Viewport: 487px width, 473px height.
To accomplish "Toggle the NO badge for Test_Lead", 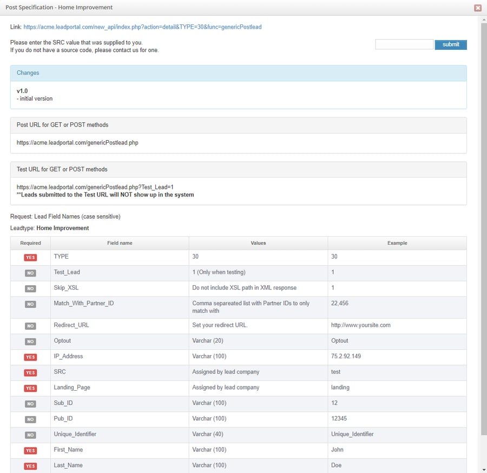I will pyautogui.click(x=30, y=272).
